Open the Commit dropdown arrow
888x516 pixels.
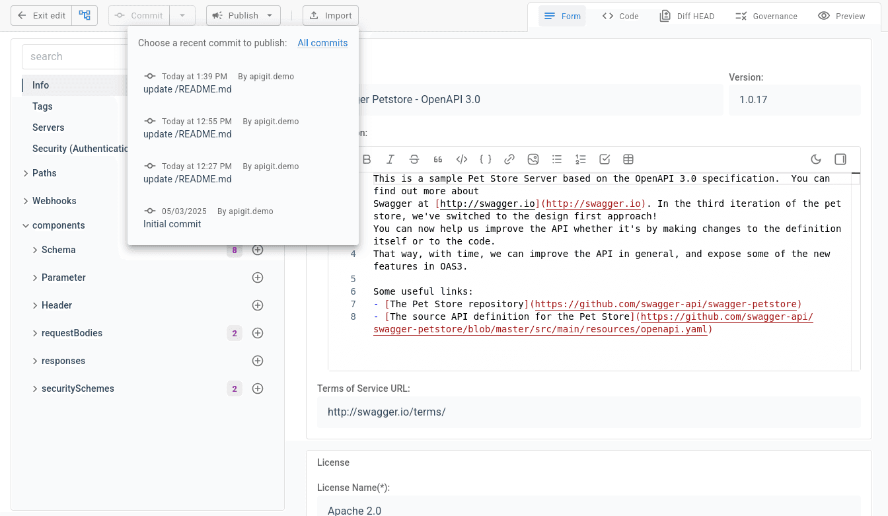click(x=182, y=15)
